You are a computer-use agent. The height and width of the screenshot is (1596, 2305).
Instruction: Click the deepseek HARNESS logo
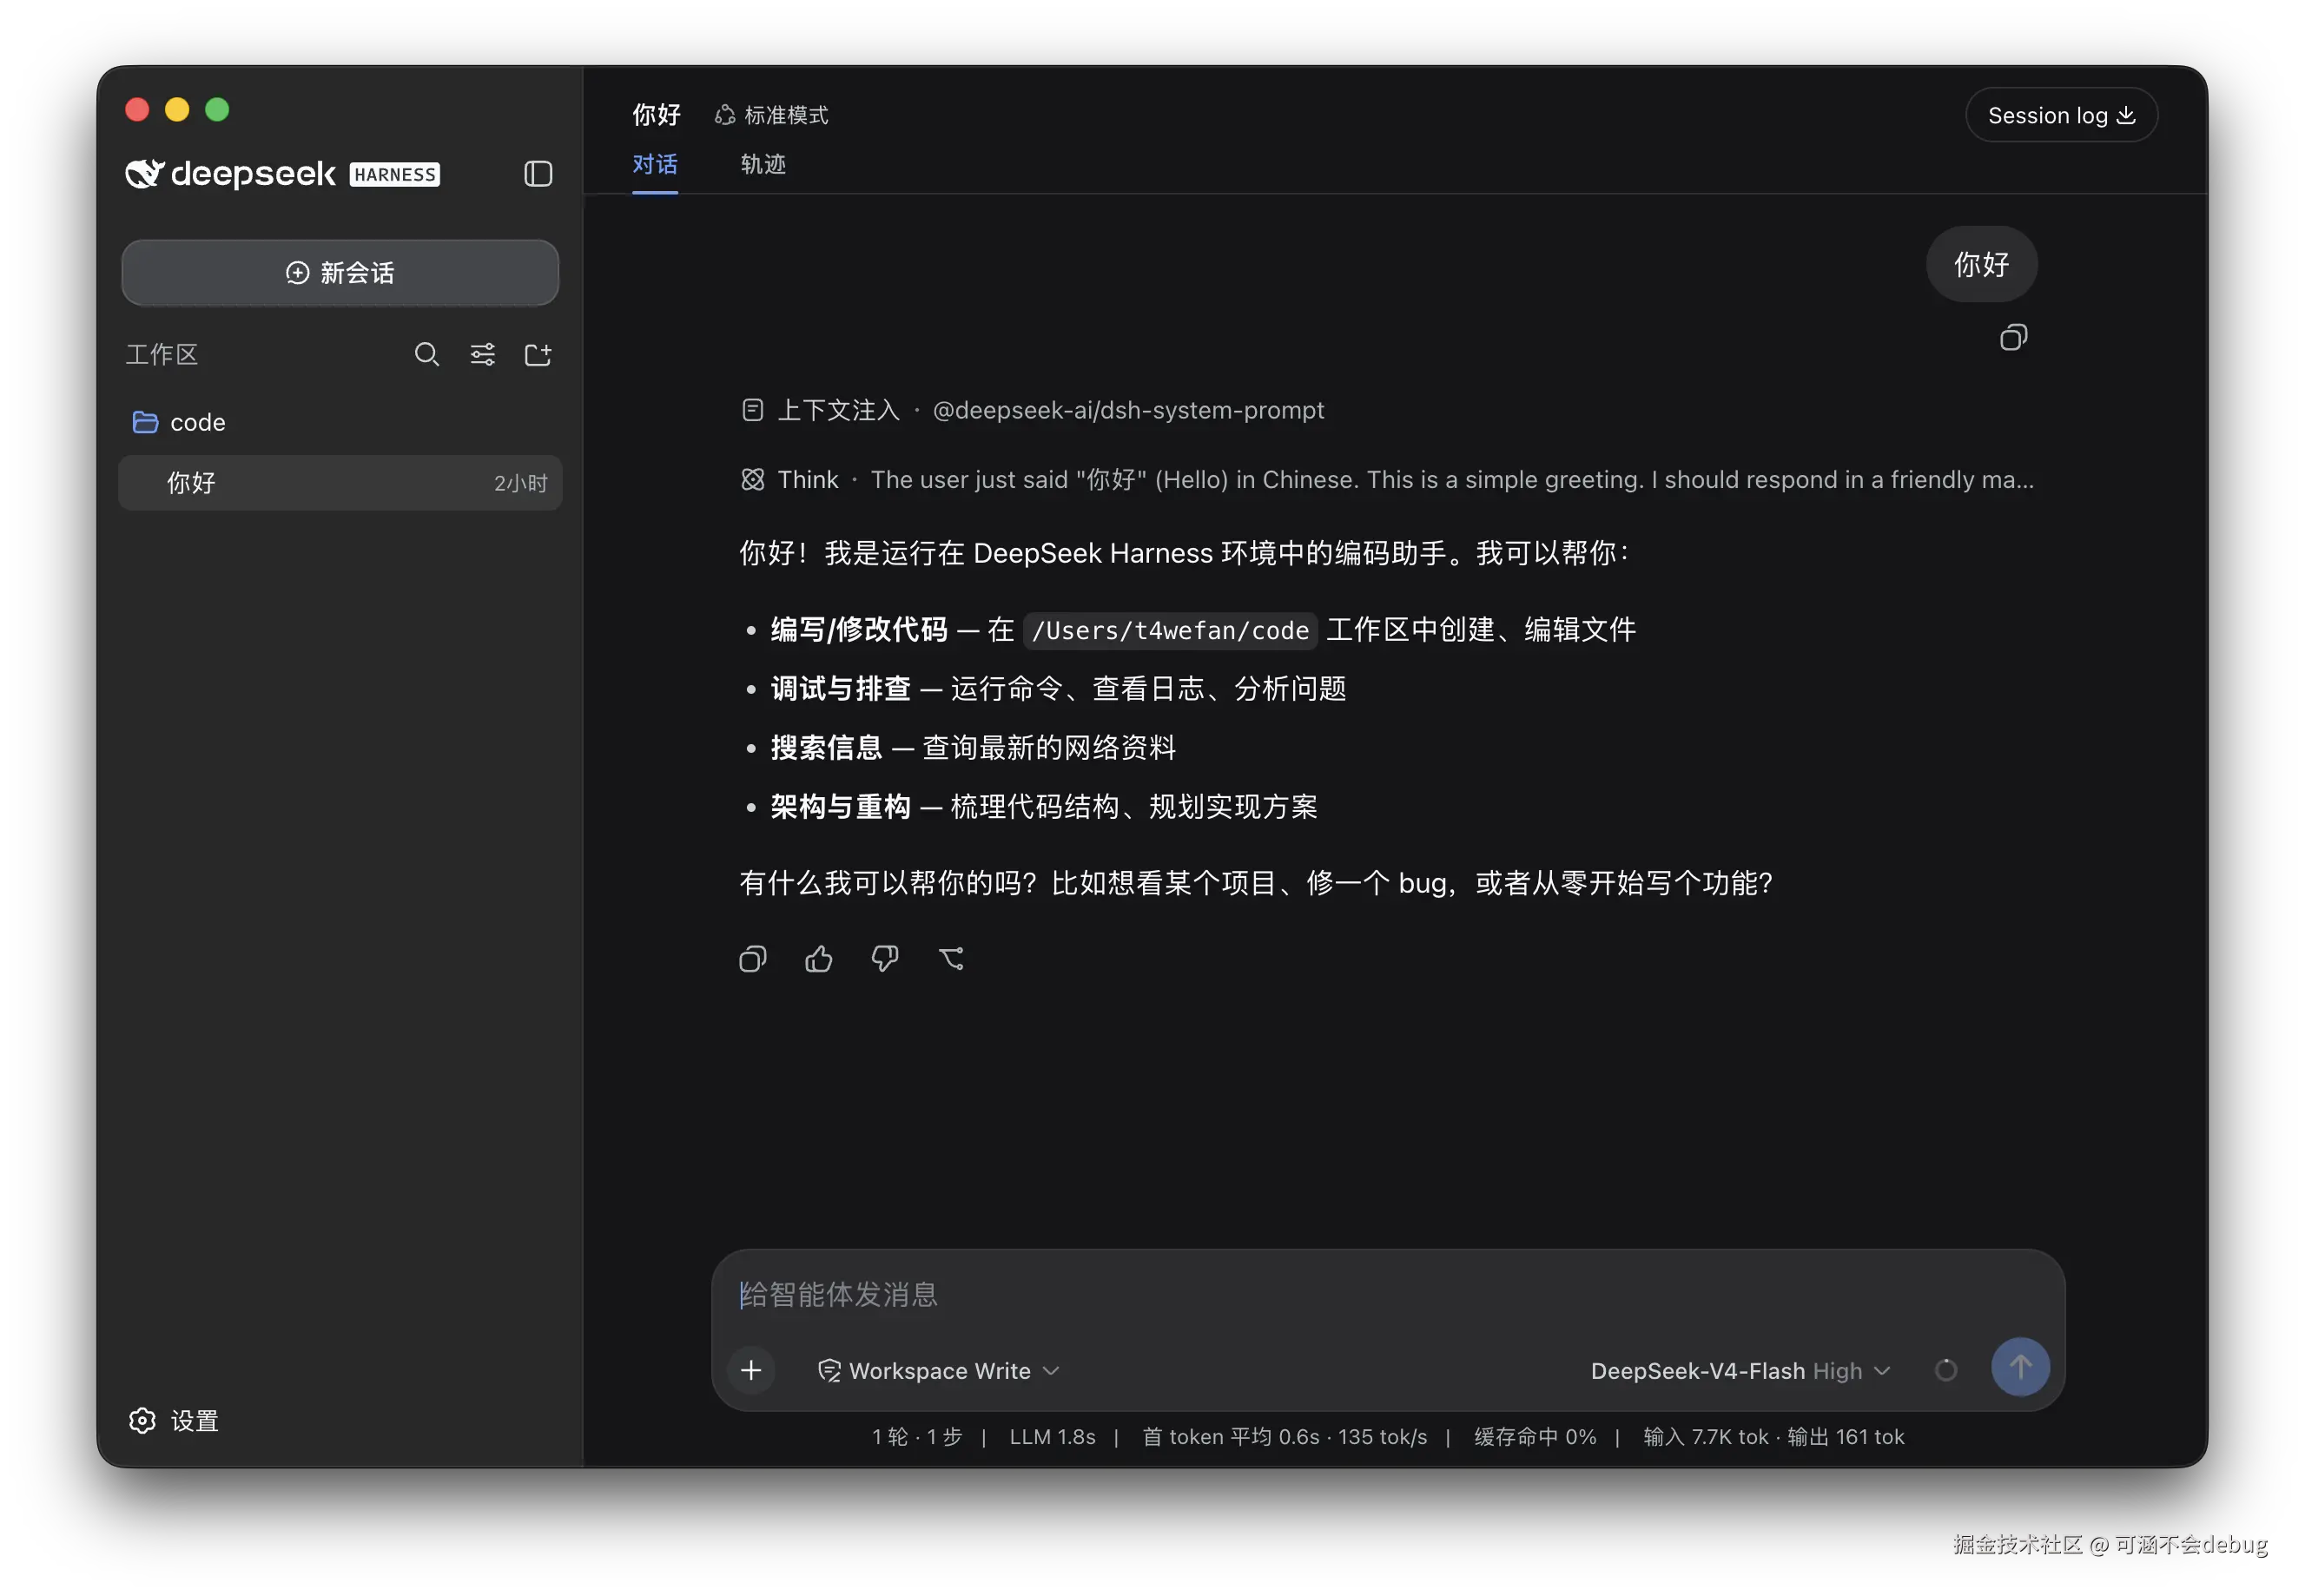pyautogui.click(x=282, y=173)
